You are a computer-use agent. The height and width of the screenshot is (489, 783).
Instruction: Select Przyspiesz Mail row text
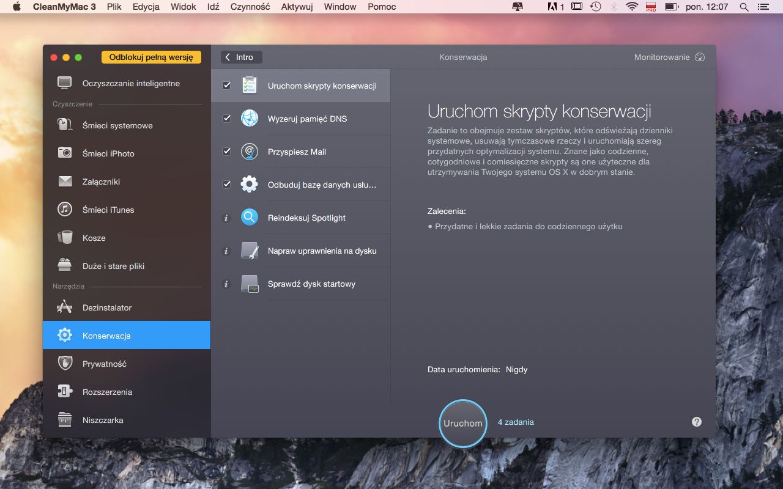[x=297, y=152]
